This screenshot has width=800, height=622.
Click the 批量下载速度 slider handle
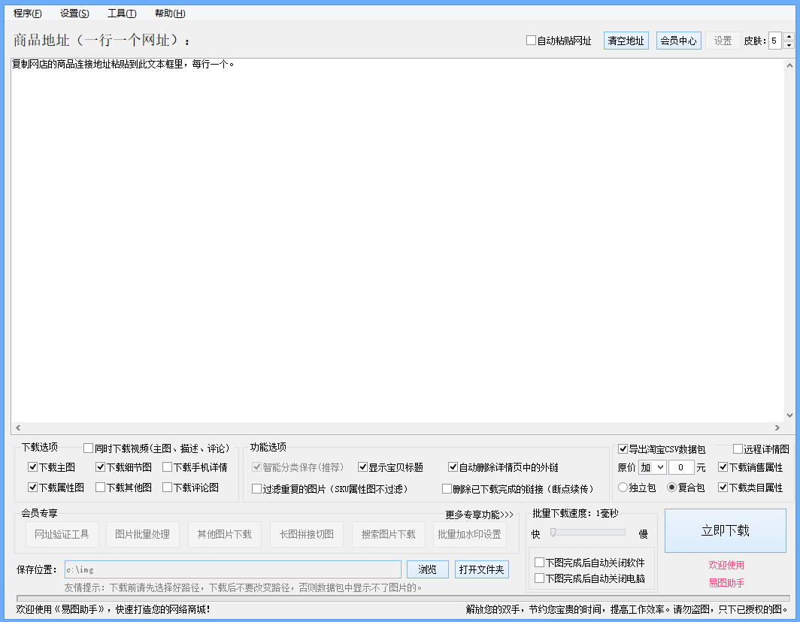[x=553, y=533]
